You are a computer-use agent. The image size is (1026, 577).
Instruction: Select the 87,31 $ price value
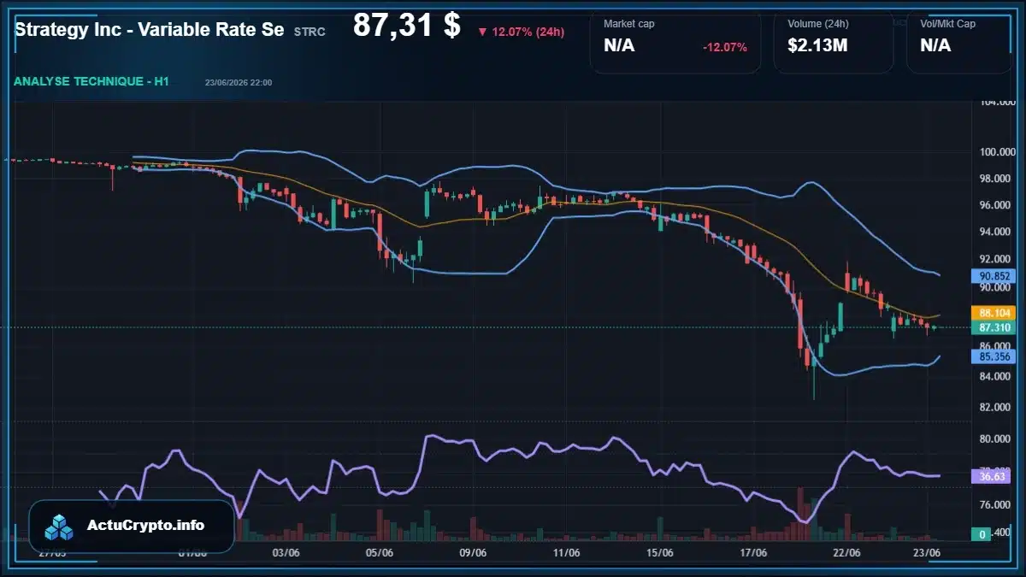(x=407, y=26)
